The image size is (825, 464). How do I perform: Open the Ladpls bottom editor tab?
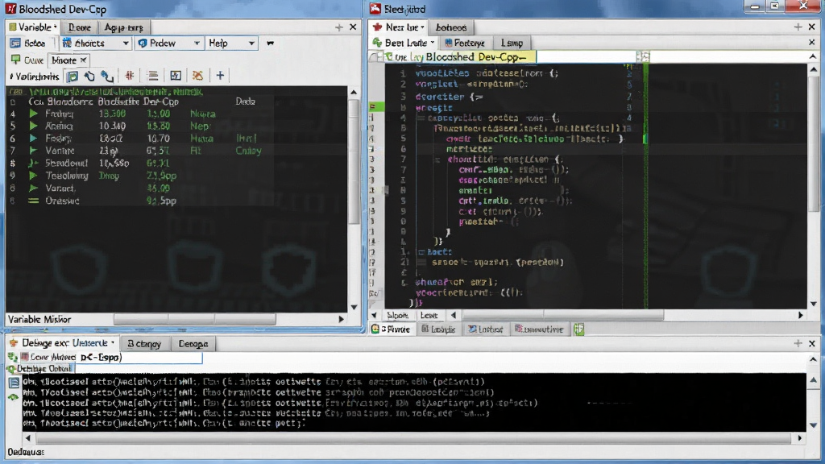coord(438,329)
